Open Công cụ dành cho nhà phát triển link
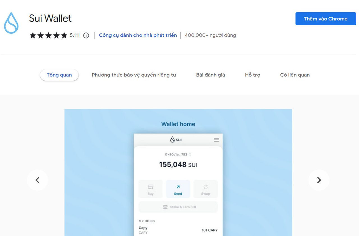Screen dimensions: 359x236 click(138, 35)
